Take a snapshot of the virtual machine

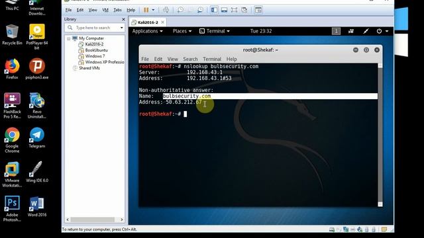click(180, 10)
